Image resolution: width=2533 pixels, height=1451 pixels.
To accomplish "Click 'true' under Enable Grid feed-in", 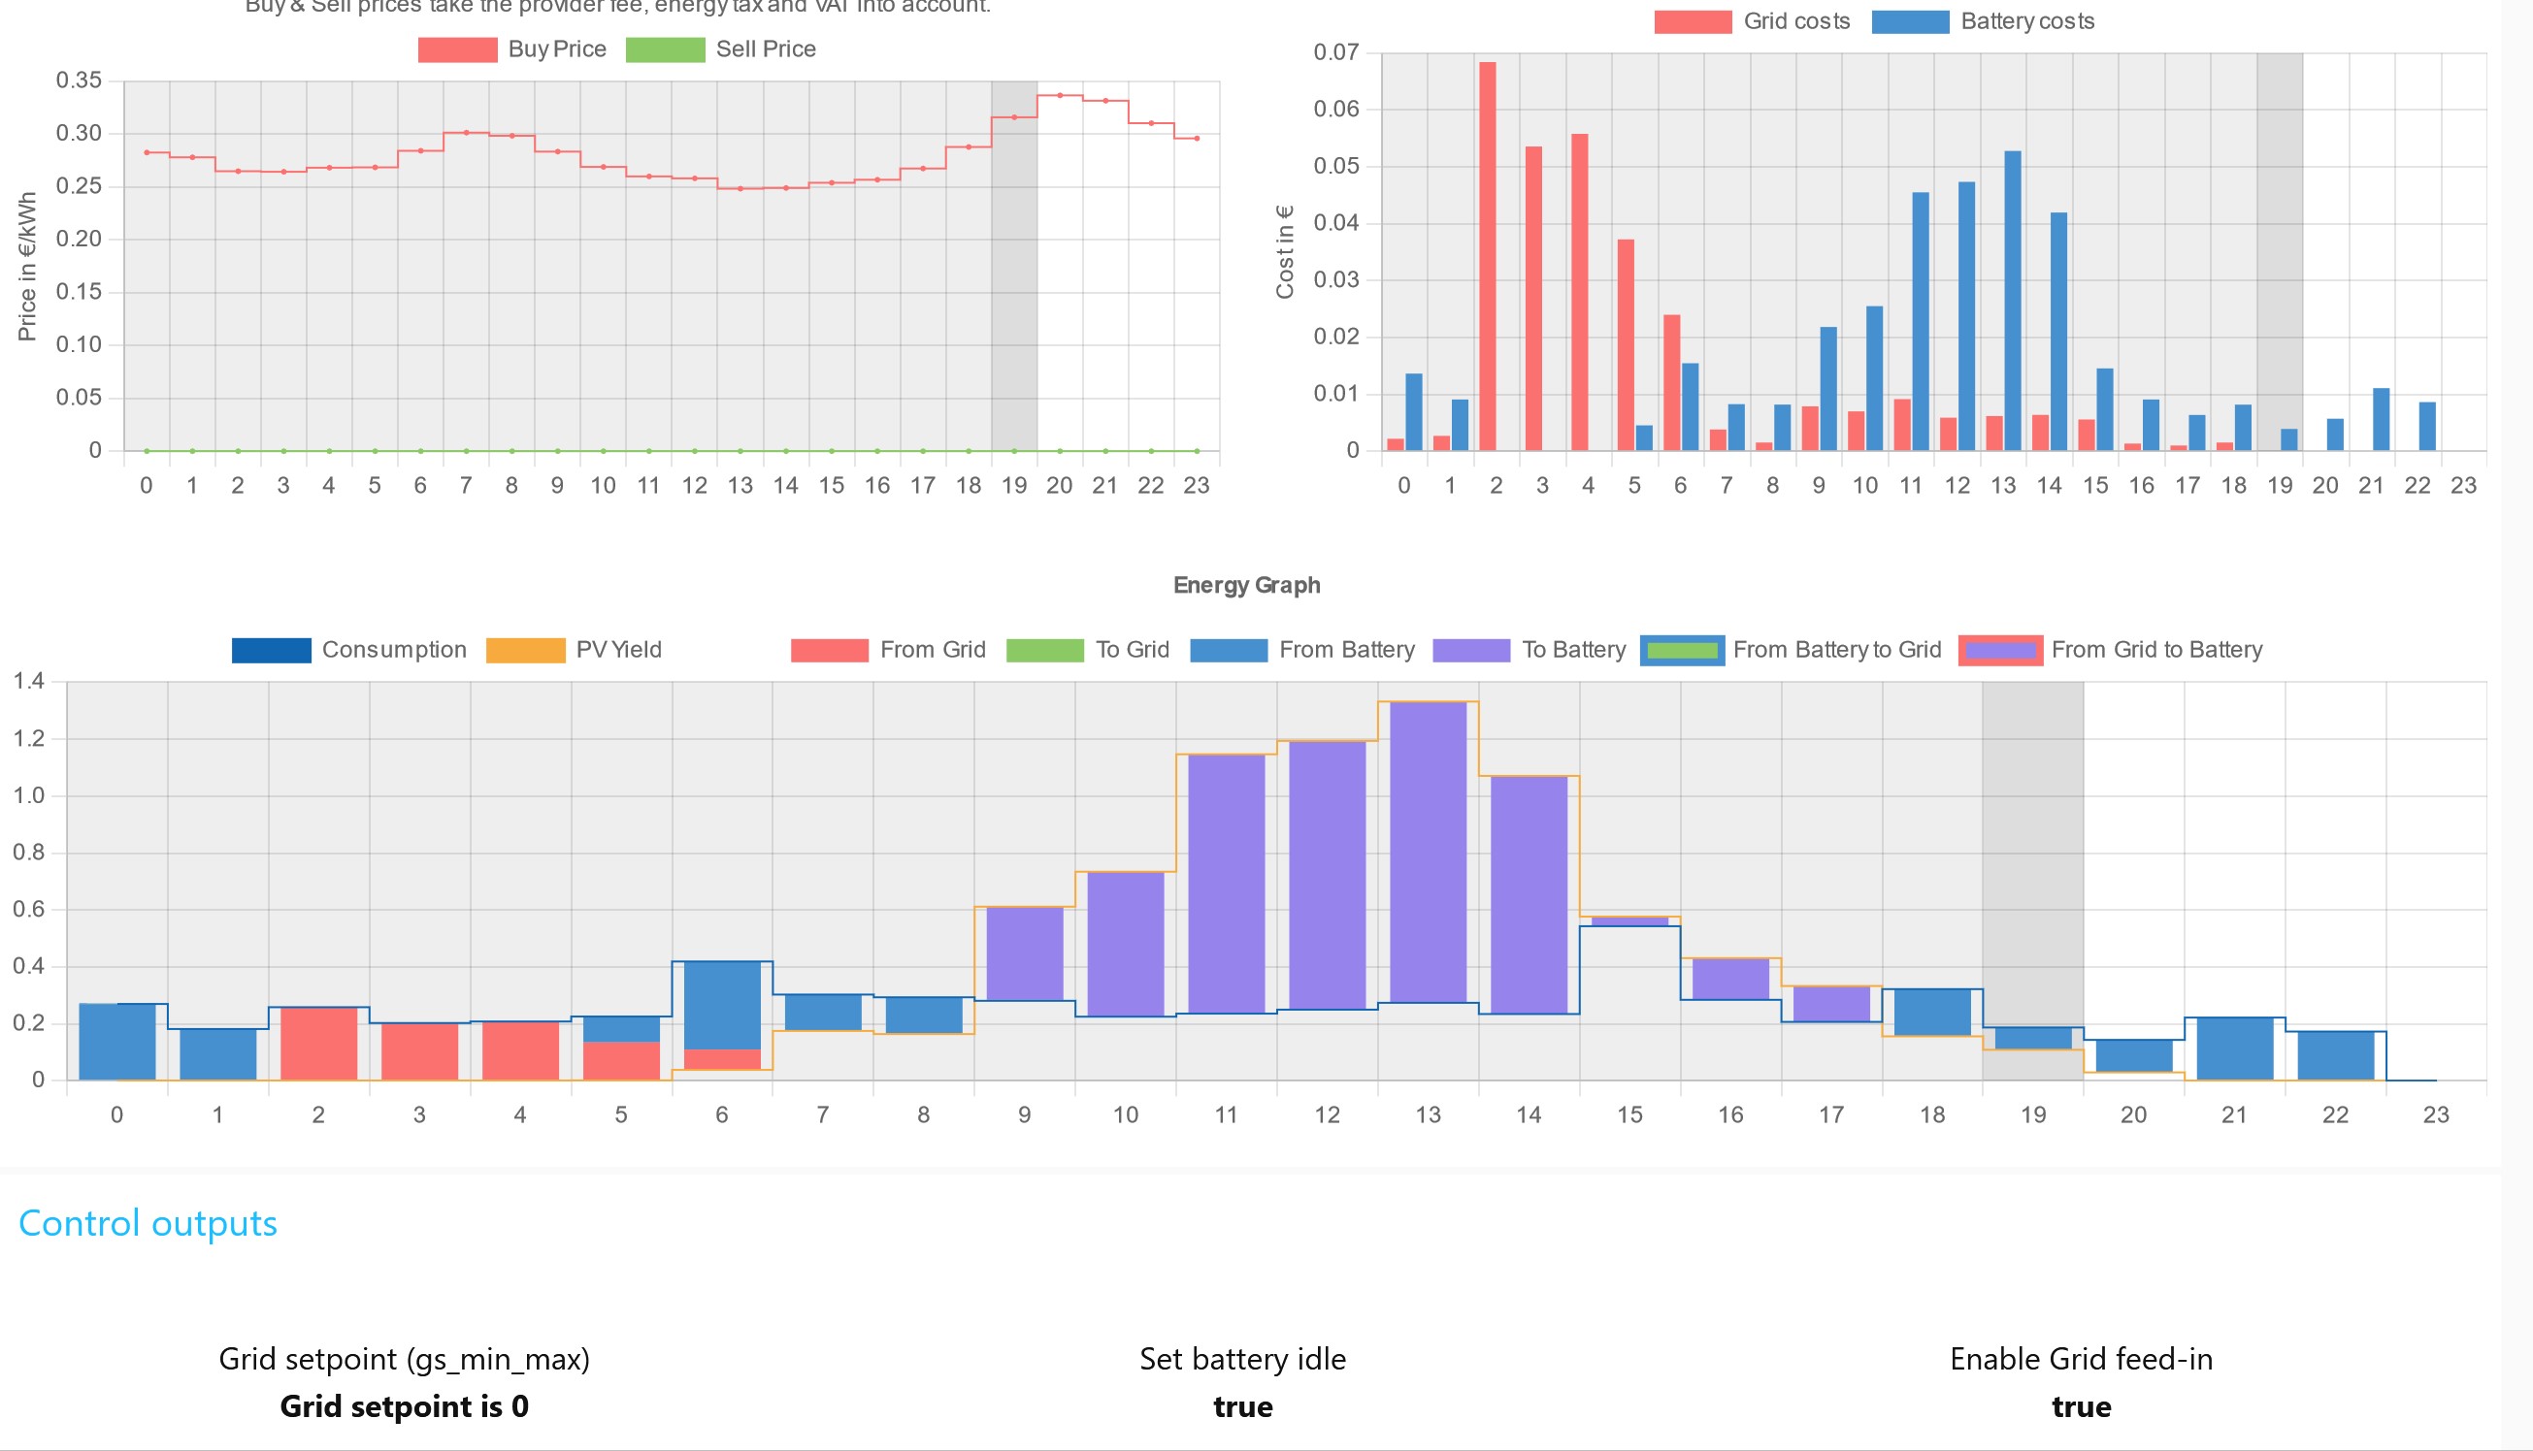I will pyautogui.click(x=2082, y=1407).
